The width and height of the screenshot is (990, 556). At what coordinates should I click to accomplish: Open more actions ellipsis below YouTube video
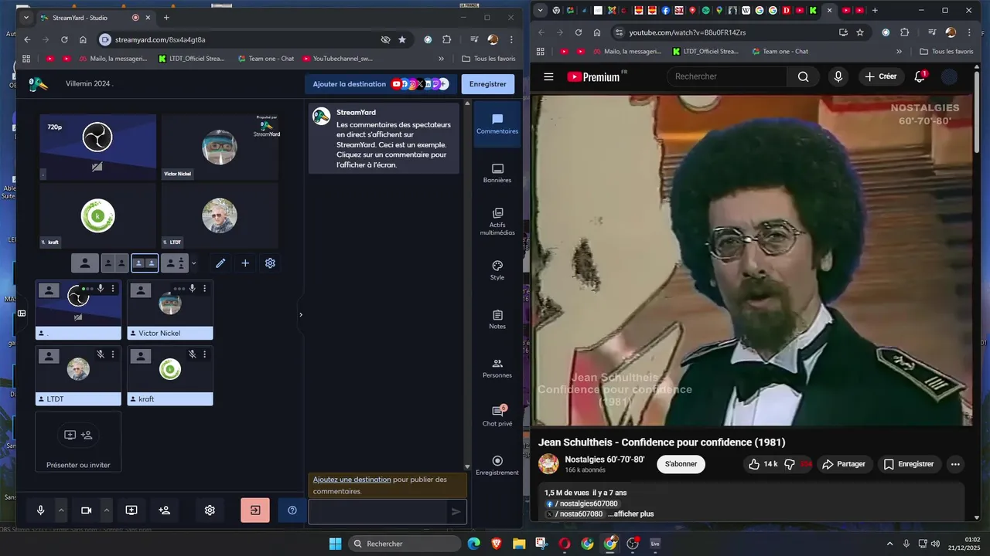coord(955,464)
